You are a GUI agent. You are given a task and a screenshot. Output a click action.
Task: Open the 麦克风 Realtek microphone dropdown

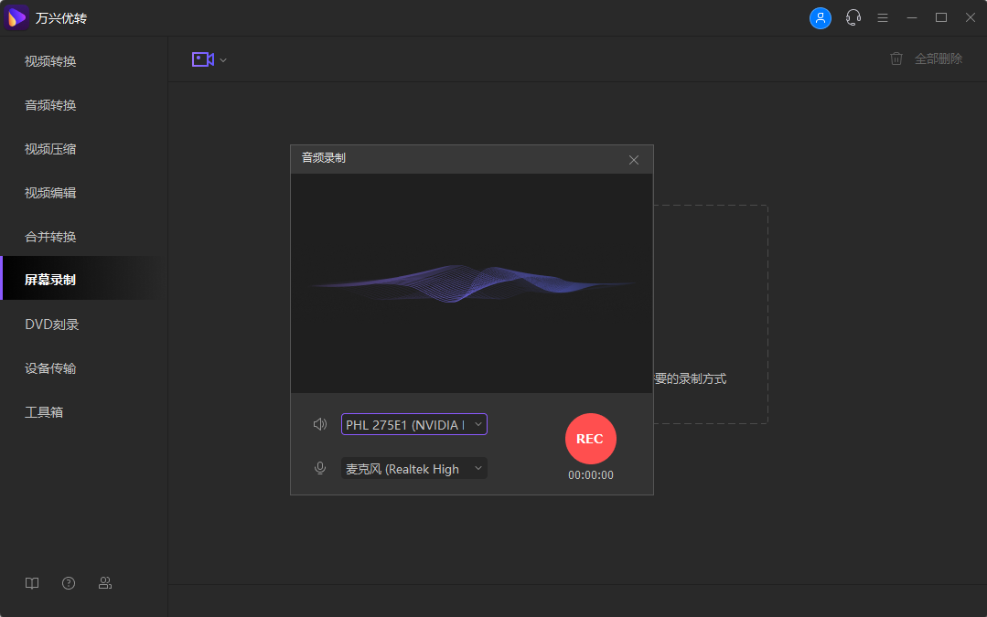(413, 467)
